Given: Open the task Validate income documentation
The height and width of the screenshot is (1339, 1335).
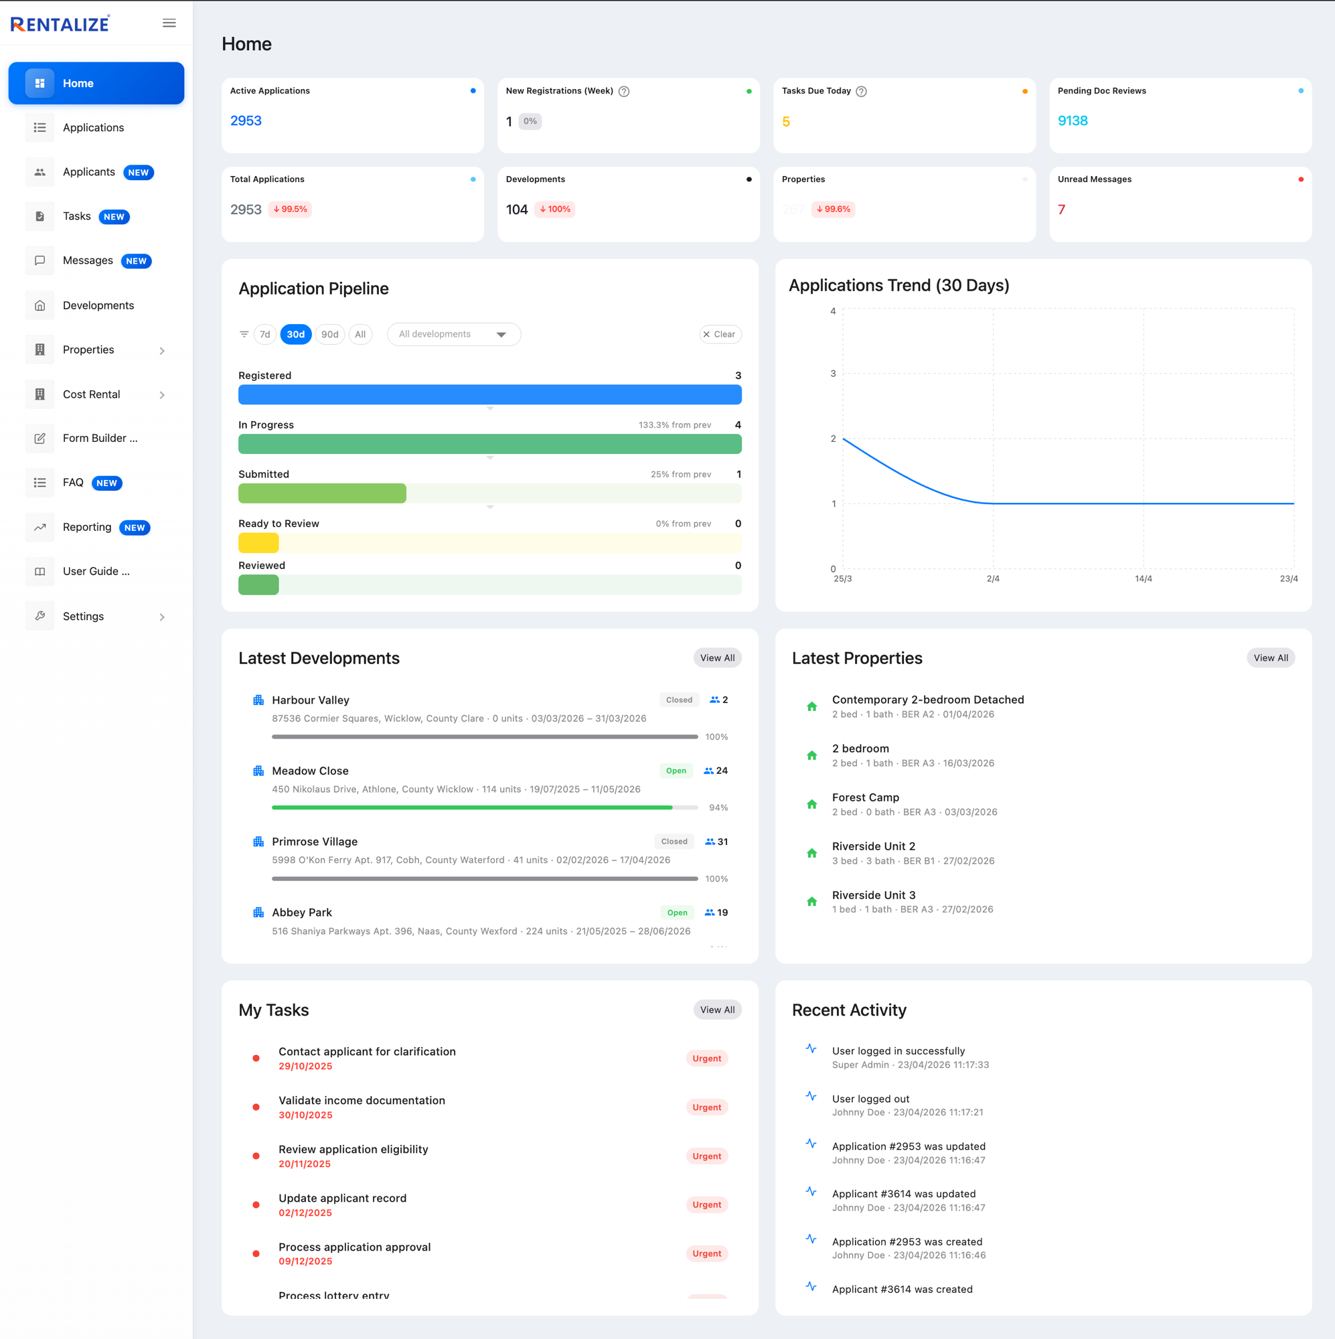Looking at the screenshot, I should click(362, 1101).
